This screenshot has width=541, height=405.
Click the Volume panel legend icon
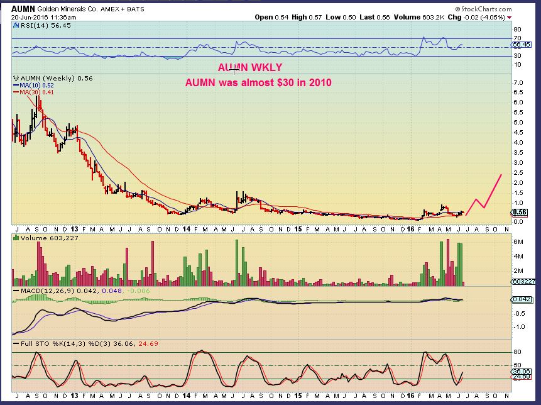click(16, 238)
